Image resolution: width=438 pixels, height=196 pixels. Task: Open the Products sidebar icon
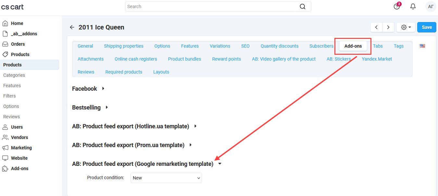(x=6, y=54)
